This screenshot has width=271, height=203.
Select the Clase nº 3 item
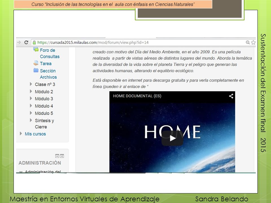click(45, 84)
